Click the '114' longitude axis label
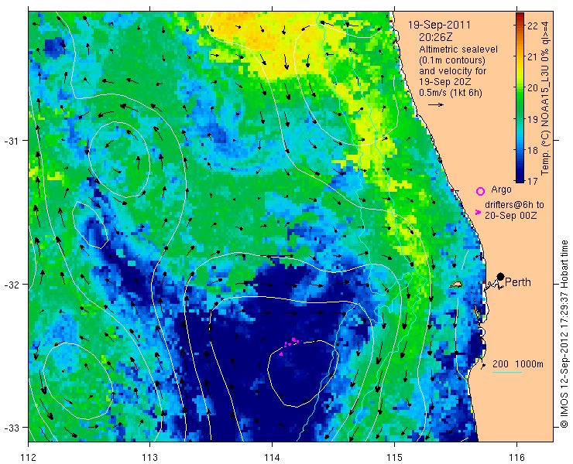 pos(272,457)
